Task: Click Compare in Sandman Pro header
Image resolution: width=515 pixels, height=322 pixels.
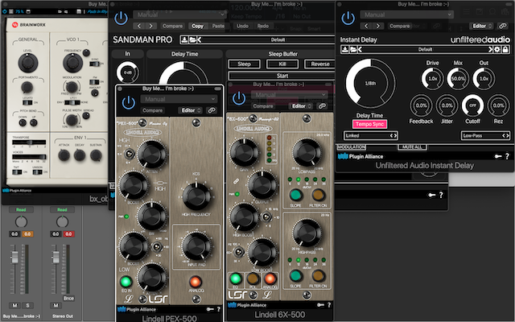Action: pyautogui.click(x=172, y=26)
